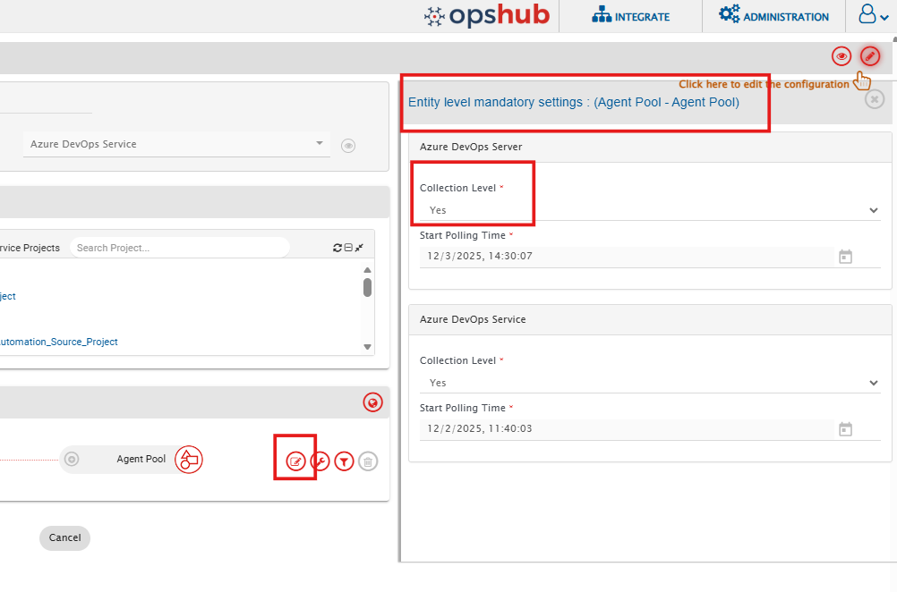Click the shrink arrows icon in project panel
The height and width of the screenshot is (592, 897).
click(x=359, y=248)
